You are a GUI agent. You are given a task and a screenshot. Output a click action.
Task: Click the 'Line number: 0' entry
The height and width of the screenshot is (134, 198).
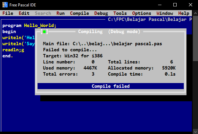[x=69, y=62]
